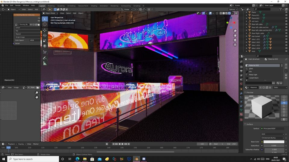The height and width of the screenshot is (162, 289).
Task: Switch to the Compositing workspace tab
Action: (126, 6)
